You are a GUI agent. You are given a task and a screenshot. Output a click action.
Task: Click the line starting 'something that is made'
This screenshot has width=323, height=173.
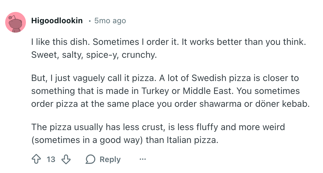coord(165,91)
